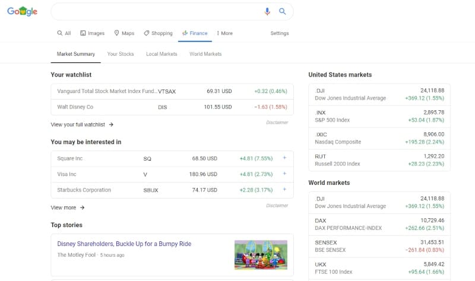The image size is (475, 281).
Task: Click the Google logo
Action: coord(22,12)
